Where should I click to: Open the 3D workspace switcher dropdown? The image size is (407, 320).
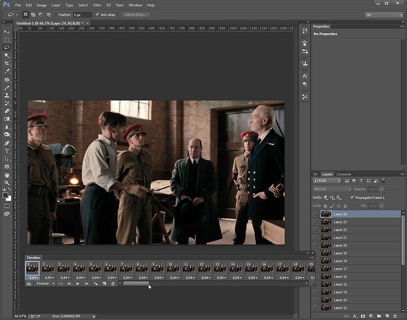click(384, 15)
